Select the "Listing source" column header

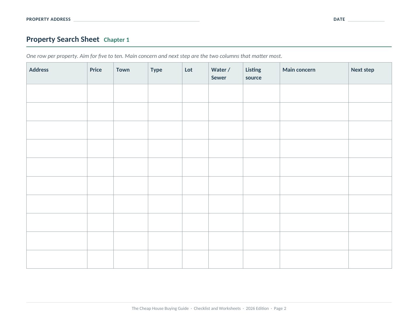coord(261,73)
